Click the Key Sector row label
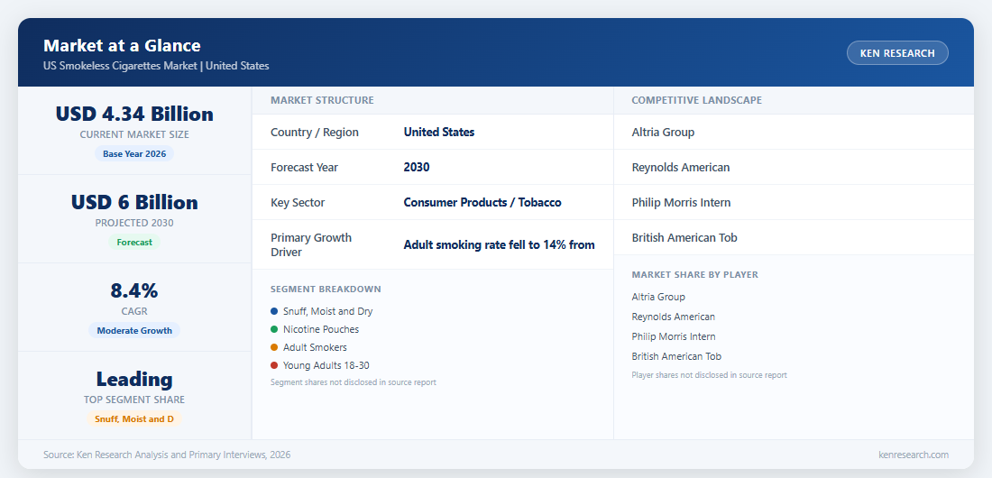This screenshot has height=478, width=992. pos(298,203)
